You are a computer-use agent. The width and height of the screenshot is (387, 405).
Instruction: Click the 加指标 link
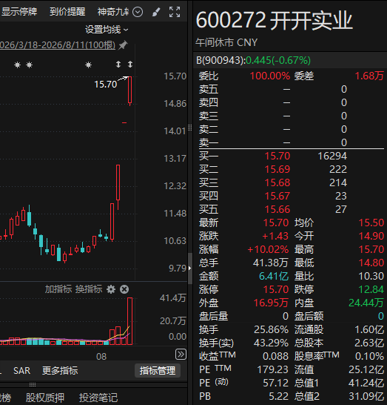point(58,289)
